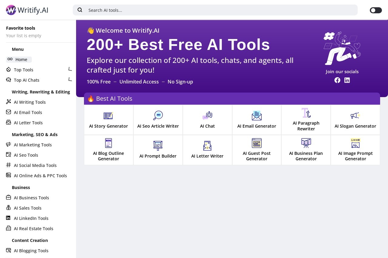The image size is (388, 258).
Task: Click the LinkedIn Tools sidebar icon
Action: click(8, 218)
